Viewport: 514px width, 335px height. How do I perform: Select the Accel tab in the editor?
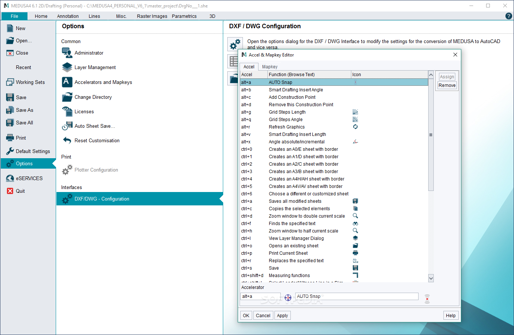(249, 67)
